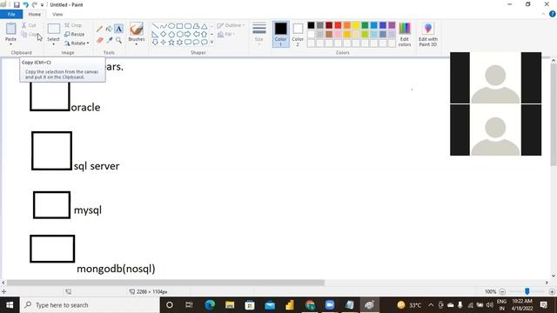
Task: Click the Select rectangle icon
Action: [54, 29]
